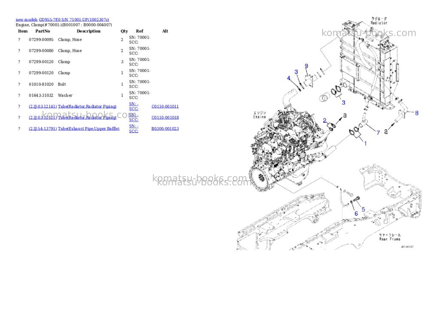The height and width of the screenshot is (311, 440).
Task: Click SN/SCC ref link in C0110-001011 row
Action: (x=134, y=106)
